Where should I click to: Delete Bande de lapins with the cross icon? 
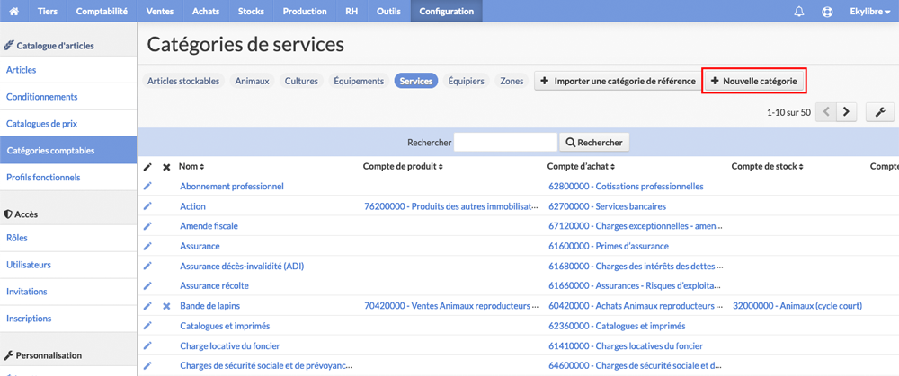tap(166, 306)
